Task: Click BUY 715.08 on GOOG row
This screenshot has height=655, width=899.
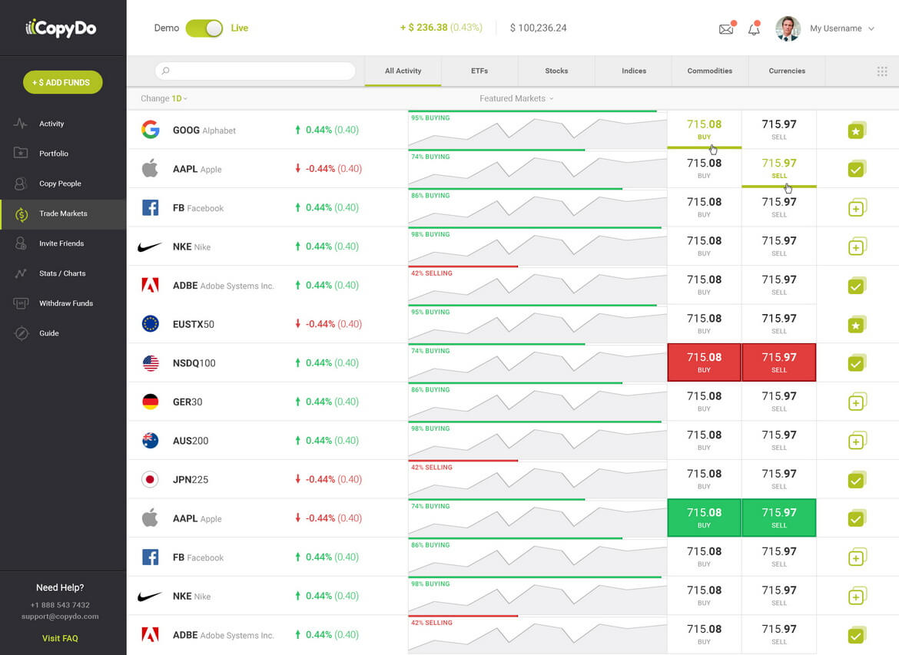Action: (704, 130)
